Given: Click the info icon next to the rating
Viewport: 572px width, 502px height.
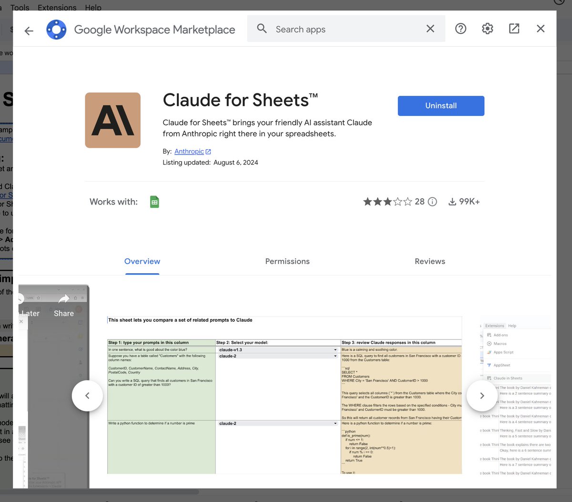Looking at the screenshot, I should tap(432, 202).
